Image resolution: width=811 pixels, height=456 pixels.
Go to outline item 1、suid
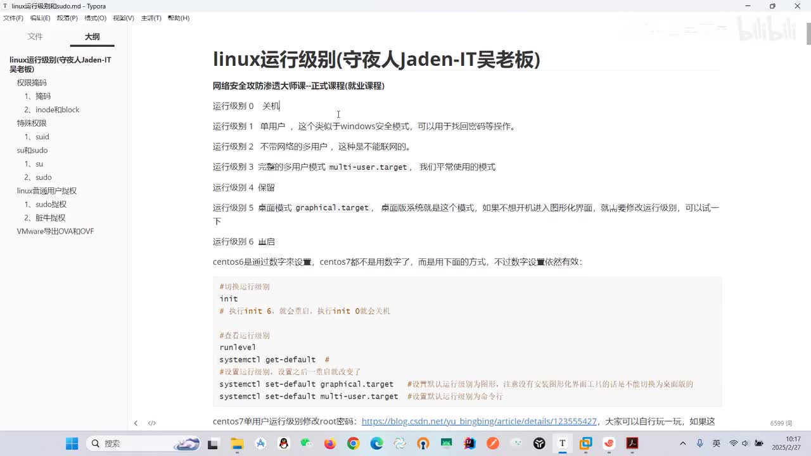click(37, 137)
